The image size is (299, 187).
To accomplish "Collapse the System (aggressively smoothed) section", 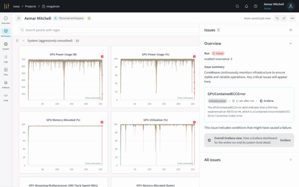I will click(24, 41).
